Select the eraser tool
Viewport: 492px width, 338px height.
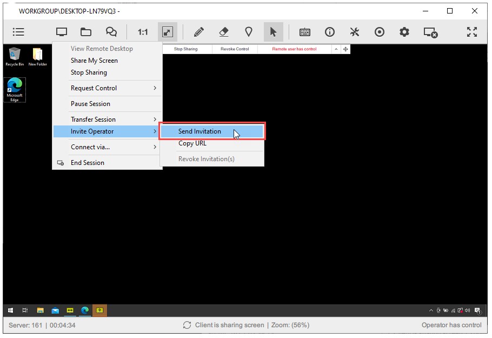[223, 32]
